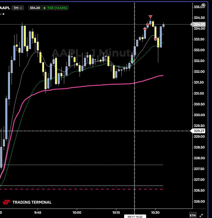212x218 pixels.
Task: Expand the indicators list showing 8
Action: pos(2,14)
